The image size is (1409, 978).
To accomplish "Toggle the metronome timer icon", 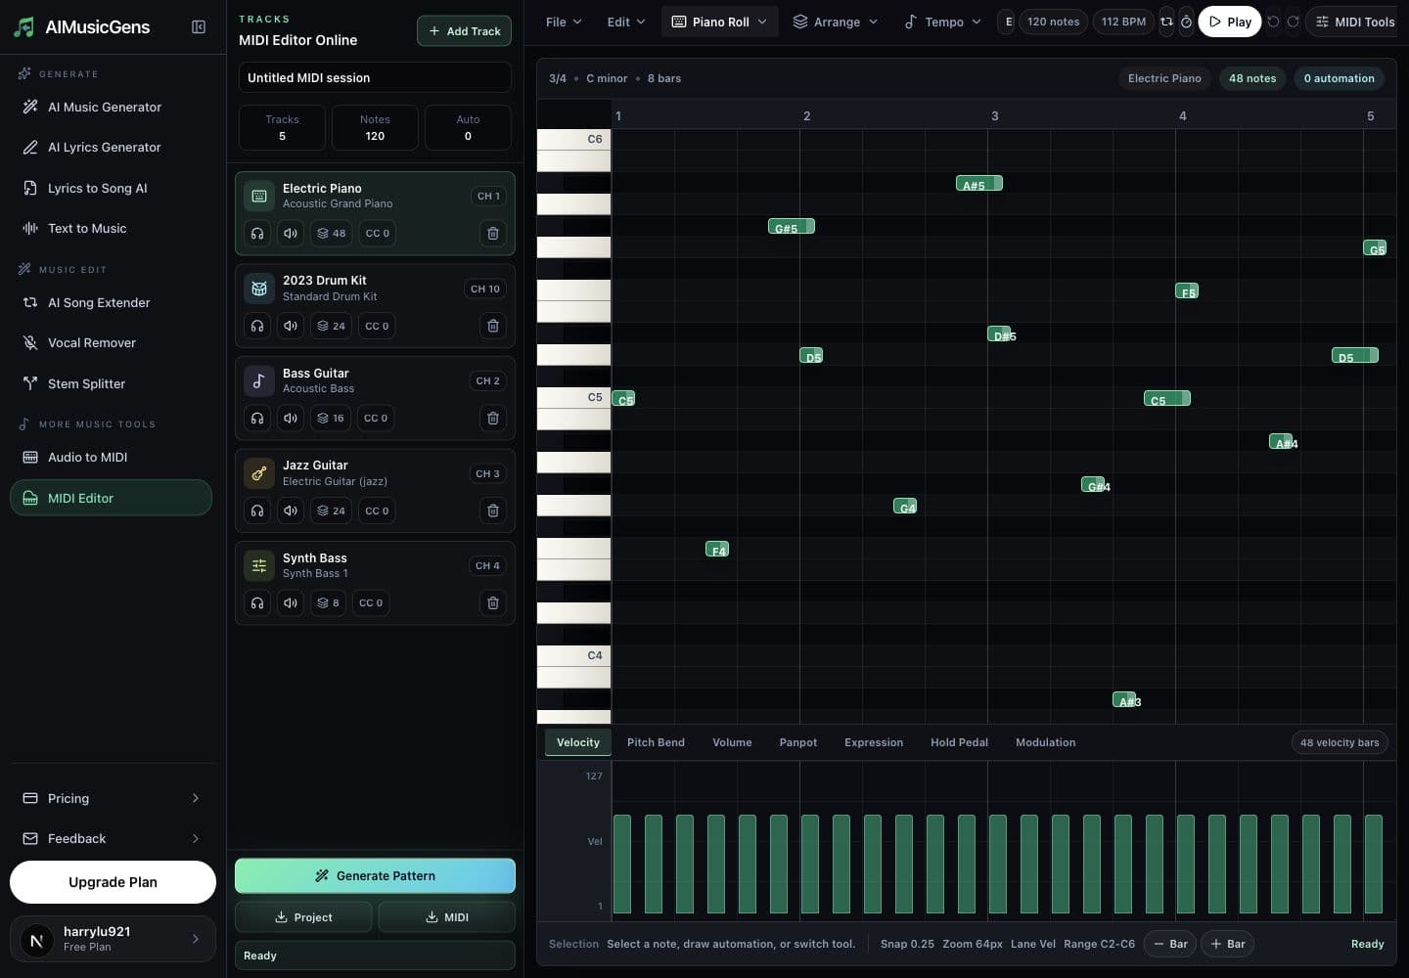I will tap(1186, 22).
